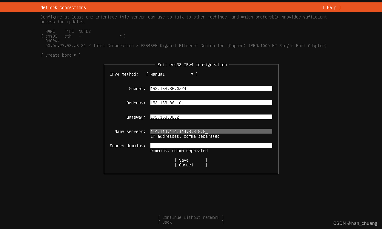Click the Name servers input field
This screenshot has width=382, height=229.
(211, 131)
